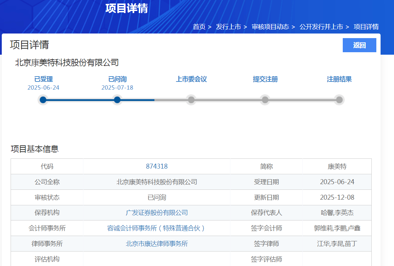Viewport: 394px width, 266px height.
Task: Open 审核项目动态 breadcrumb link
Action: click(270, 27)
